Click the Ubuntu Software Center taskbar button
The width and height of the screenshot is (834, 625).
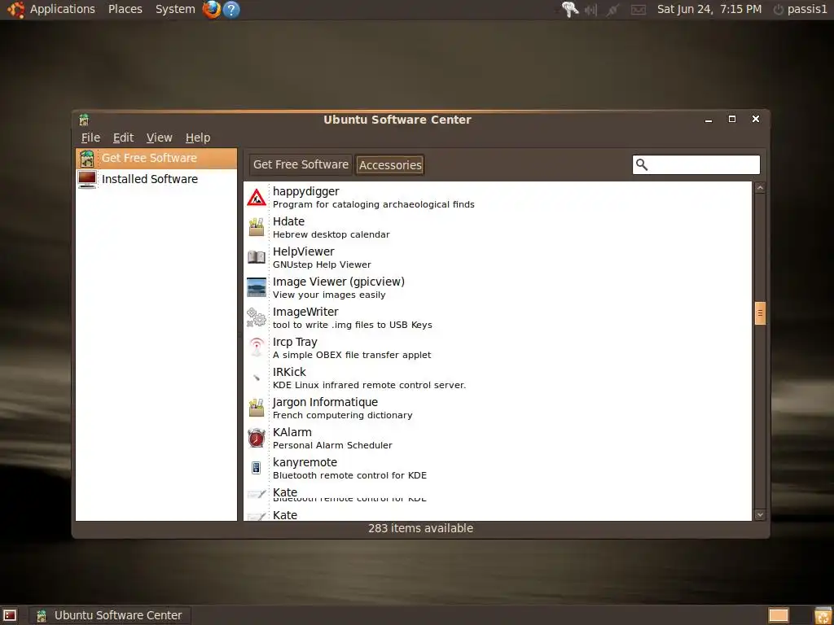tap(110, 615)
